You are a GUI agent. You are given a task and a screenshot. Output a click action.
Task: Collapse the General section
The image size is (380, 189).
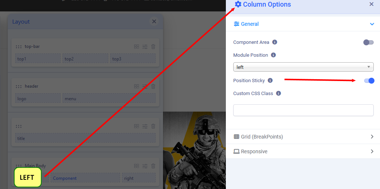(x=303, y=24)
